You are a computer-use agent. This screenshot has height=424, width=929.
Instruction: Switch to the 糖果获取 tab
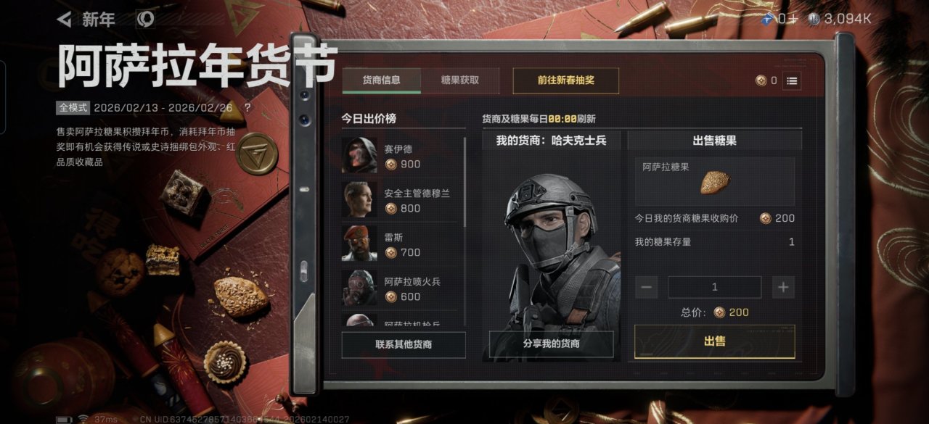[460, 80]
